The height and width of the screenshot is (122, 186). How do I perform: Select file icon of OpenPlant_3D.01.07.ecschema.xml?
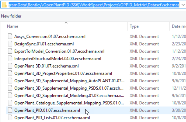[10, 66]
